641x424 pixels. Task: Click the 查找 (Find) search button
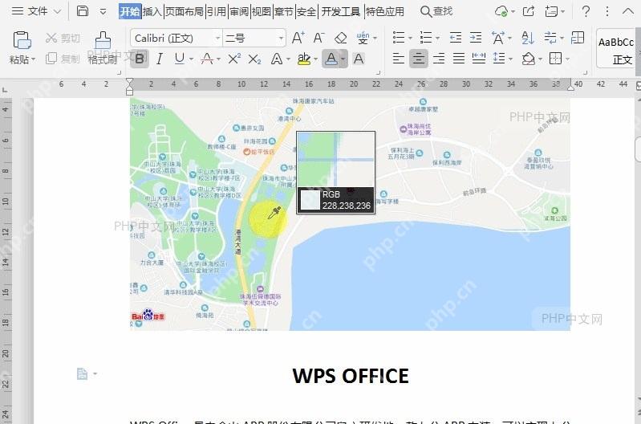[436, 11]
